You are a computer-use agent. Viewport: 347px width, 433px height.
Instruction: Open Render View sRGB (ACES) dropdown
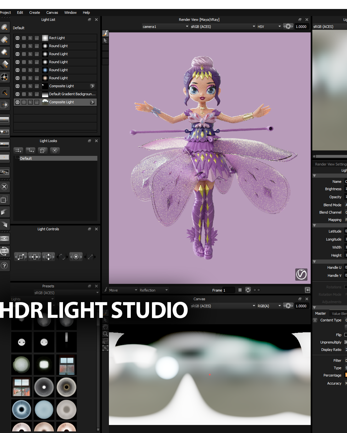(x=223, y=27)
